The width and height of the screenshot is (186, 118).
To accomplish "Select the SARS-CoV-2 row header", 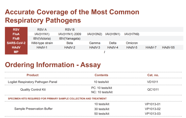I will pyautogui.click(x=16, y=43).
